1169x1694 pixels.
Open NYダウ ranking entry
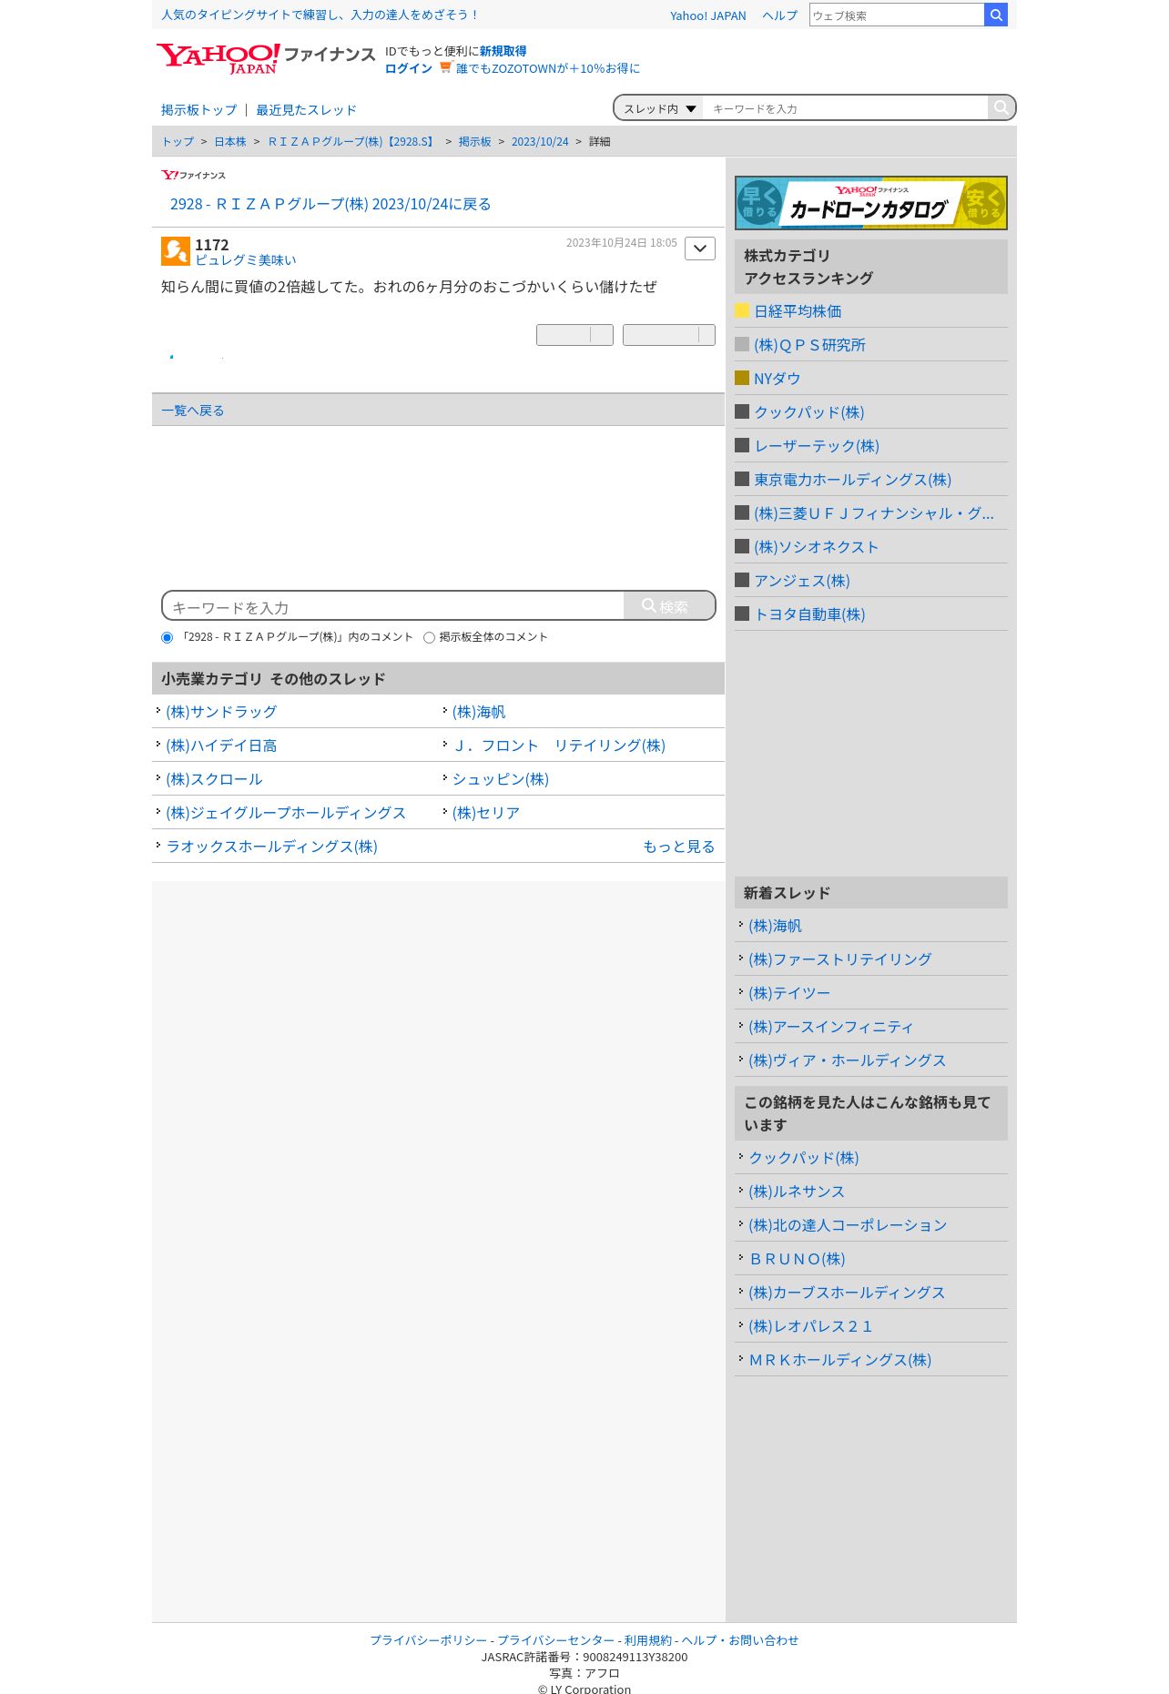tap(777, 379)
